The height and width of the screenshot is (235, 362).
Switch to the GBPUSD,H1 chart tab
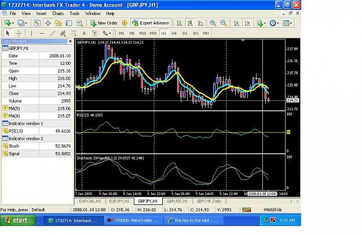point(177,201)
